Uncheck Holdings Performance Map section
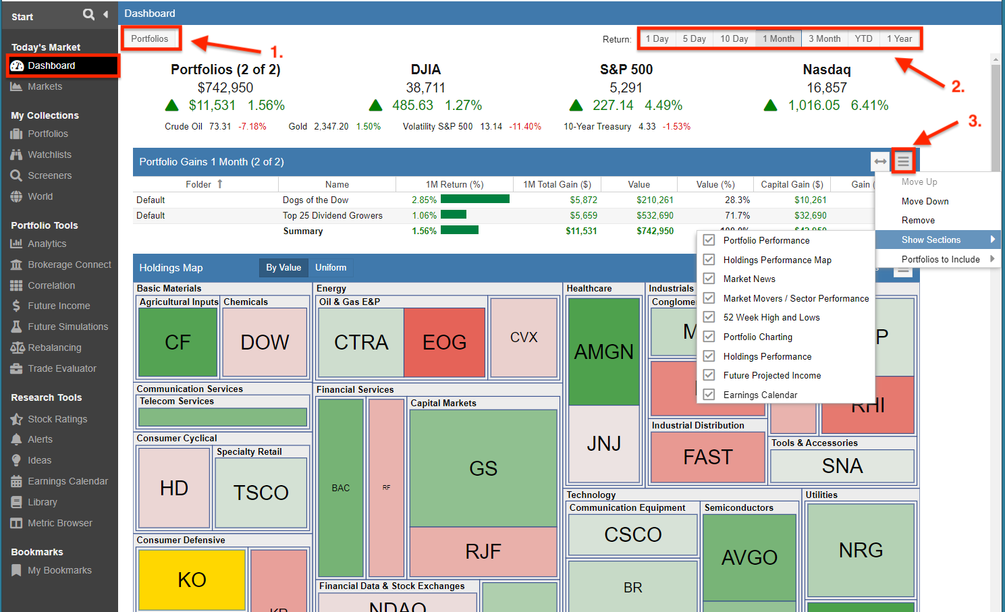The width and height of the screenshot is (1005, 612). pos(709,260)
